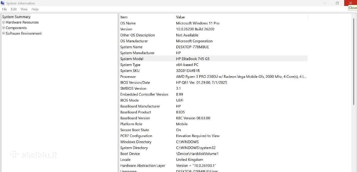This screenshot has height=172, width=357.
Task: Click the value KBC Version 08.63.00
Action: pos(193,118)
